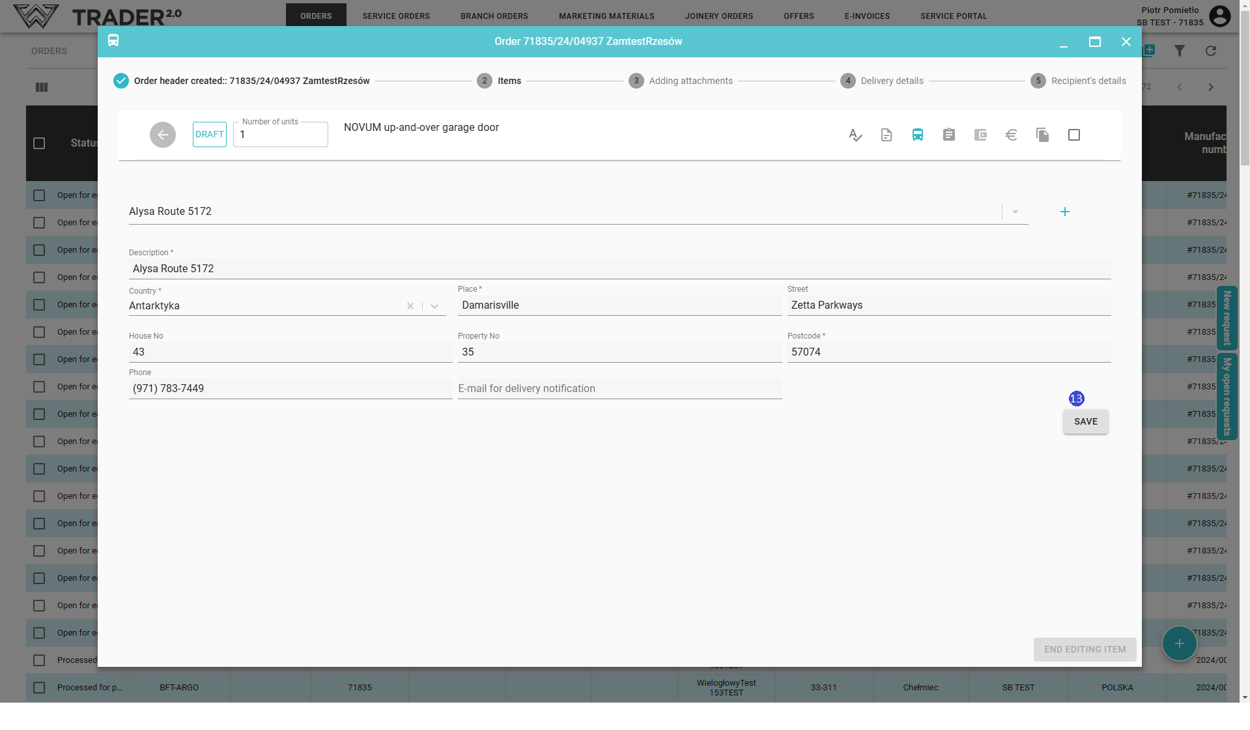Refresh the orders list
Viewport: 1250px width, 730px height.
1211,51
